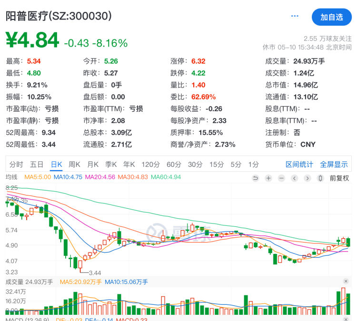The width and height of the screenshot is (357, 321).
Task: Click the 振幅 value 10.25%
Action: pos(39,97)
